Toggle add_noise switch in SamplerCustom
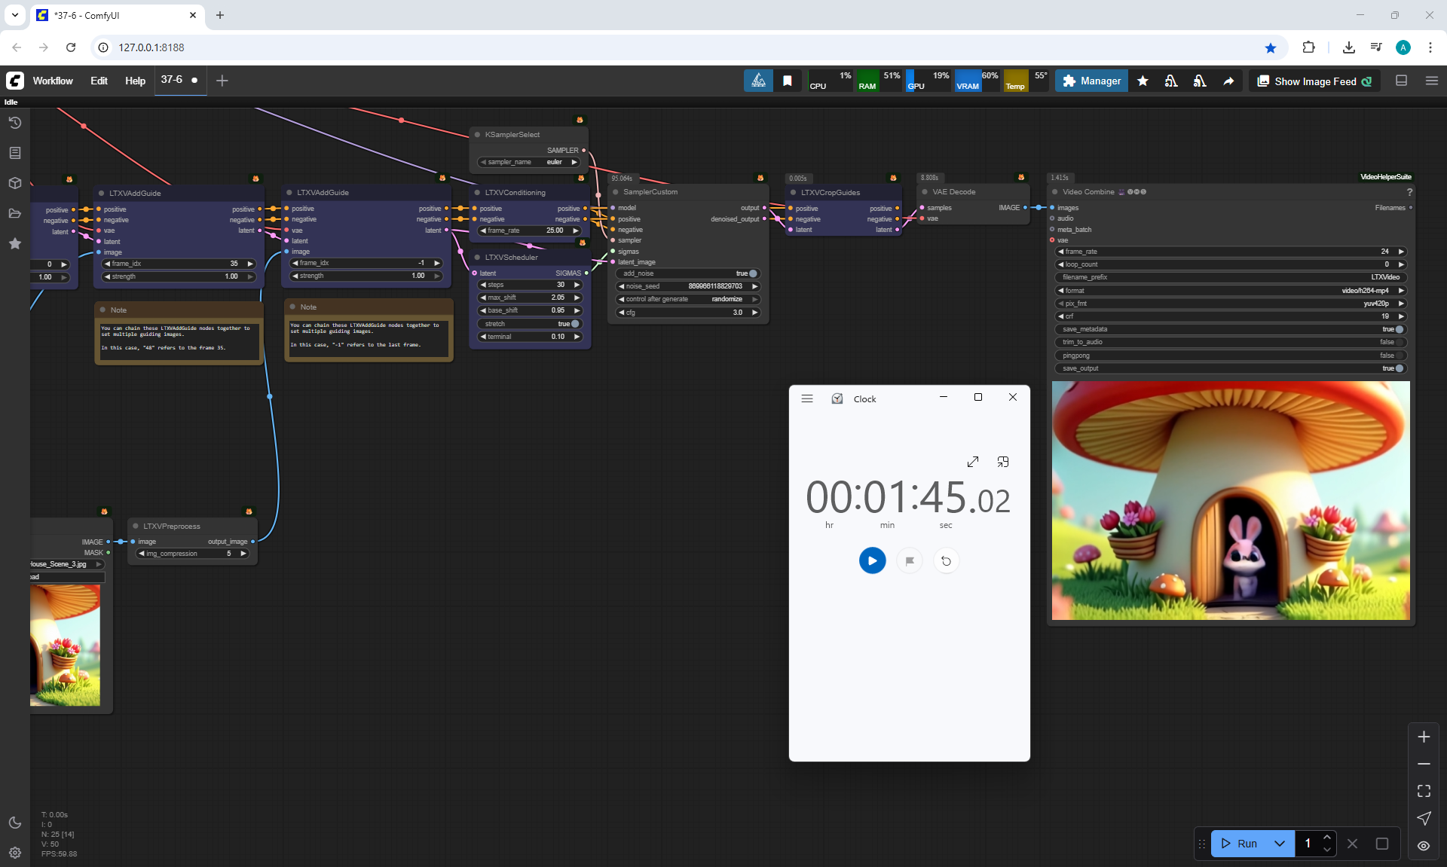The image size is (1447, 867). pyautogui.click(x=752, y=273)
